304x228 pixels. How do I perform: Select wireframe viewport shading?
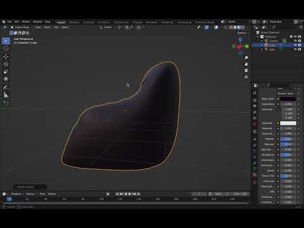[231, 27]
